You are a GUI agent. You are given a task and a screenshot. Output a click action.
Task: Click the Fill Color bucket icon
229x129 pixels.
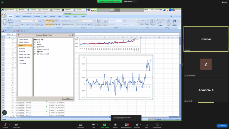point(37,24)
